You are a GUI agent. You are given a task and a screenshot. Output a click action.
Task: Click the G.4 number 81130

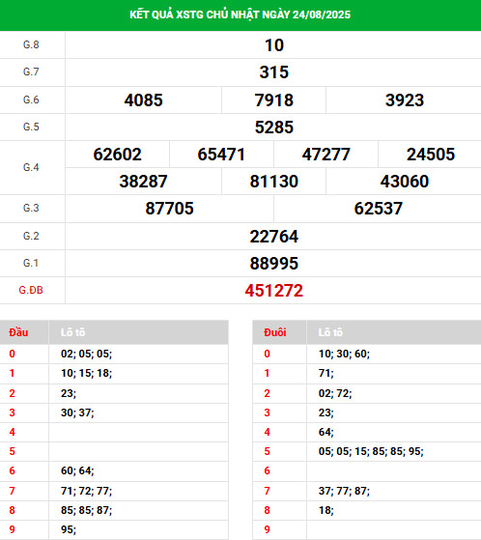click(x=274, y=182)
